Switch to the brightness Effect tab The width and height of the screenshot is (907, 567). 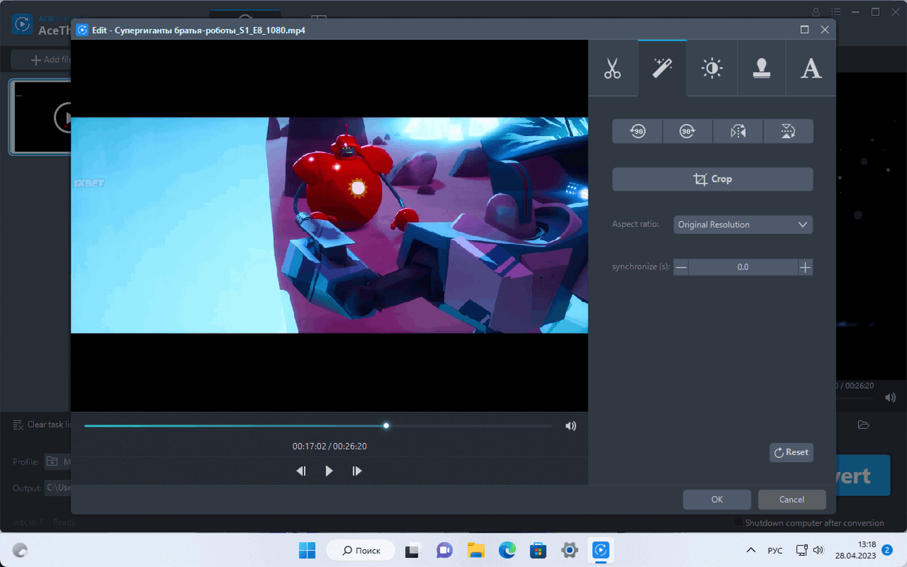(712, 68)
